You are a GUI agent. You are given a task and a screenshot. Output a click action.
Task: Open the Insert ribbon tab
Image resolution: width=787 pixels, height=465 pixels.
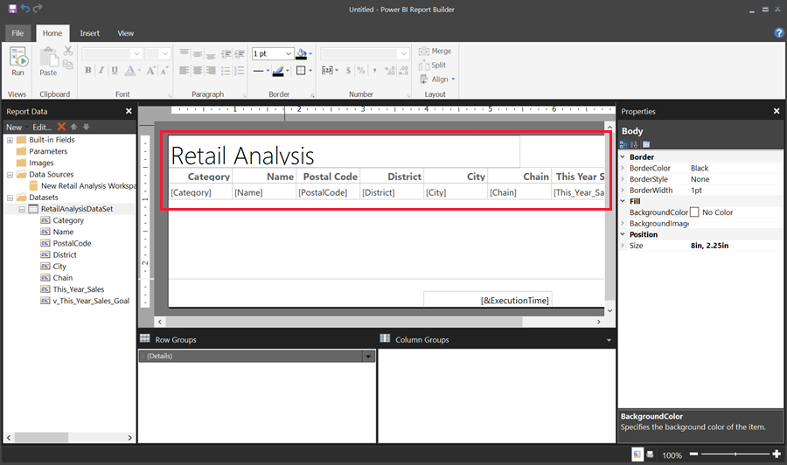tap(89, 33)
